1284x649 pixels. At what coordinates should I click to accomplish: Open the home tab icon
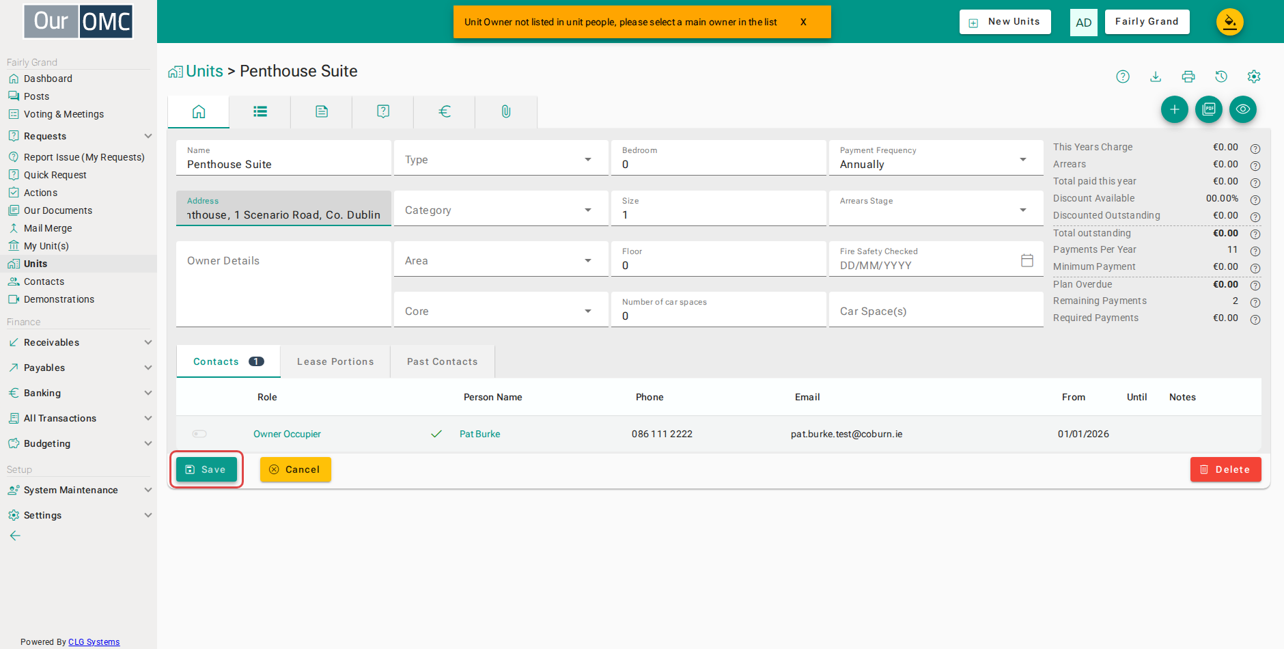[x=199, y=111]
